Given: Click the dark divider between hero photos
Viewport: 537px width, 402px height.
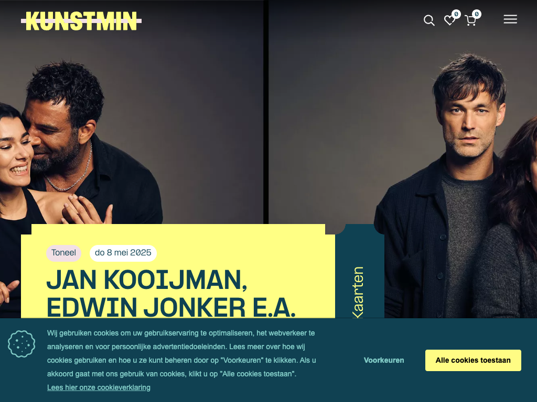Looking at the screenshot, I should [x=266, y=112].
